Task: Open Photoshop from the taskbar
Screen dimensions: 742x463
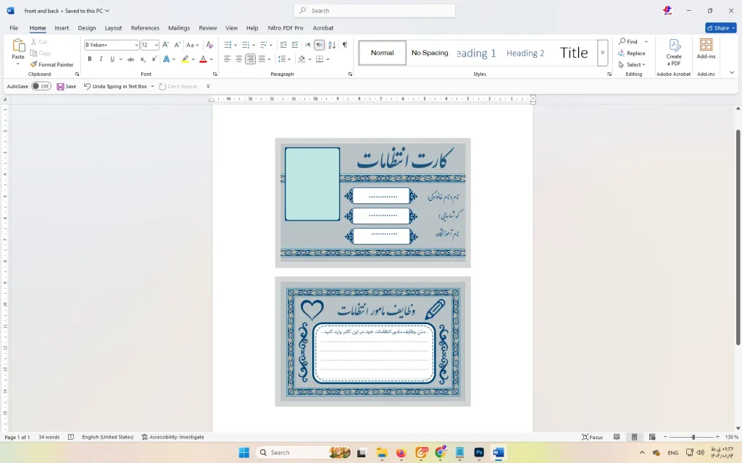Action: (479, 453)
